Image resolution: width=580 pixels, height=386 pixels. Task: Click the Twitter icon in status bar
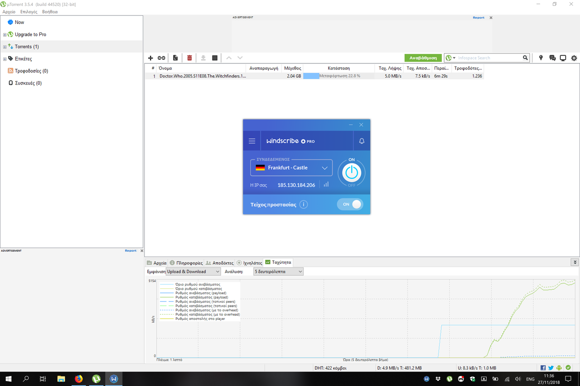click(551, 368)
